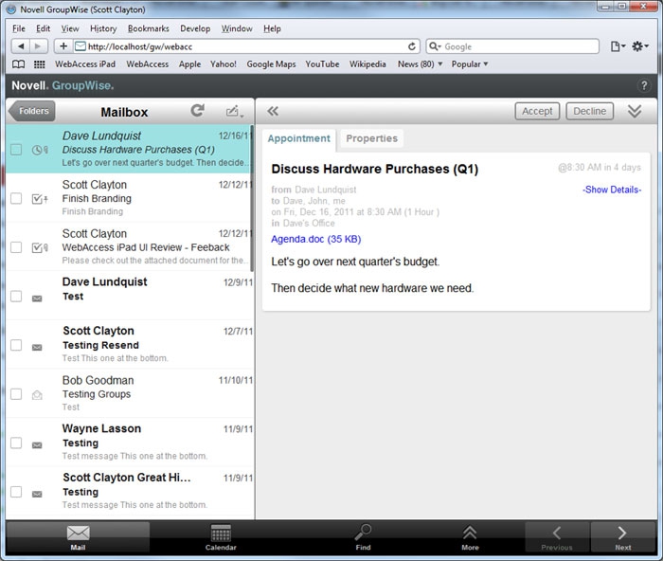
Task: Open Top Sites grid icon
Action: (x=40, y=64)
